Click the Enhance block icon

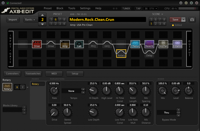pos(177,44)
